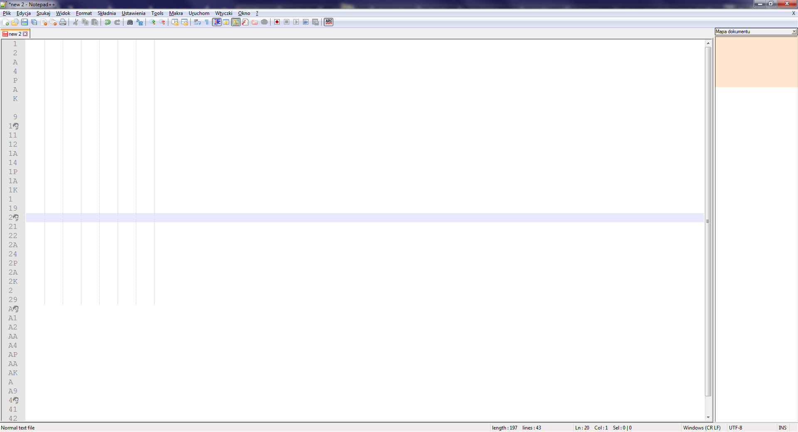
Task: Paste from clipboard via the toolbar
Action: tap(95, 22)
